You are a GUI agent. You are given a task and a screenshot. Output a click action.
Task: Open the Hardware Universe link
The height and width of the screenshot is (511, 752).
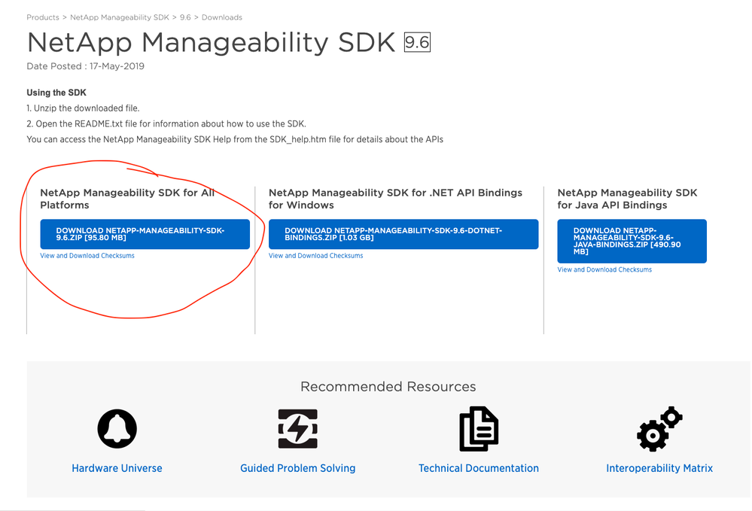(117, 468)
